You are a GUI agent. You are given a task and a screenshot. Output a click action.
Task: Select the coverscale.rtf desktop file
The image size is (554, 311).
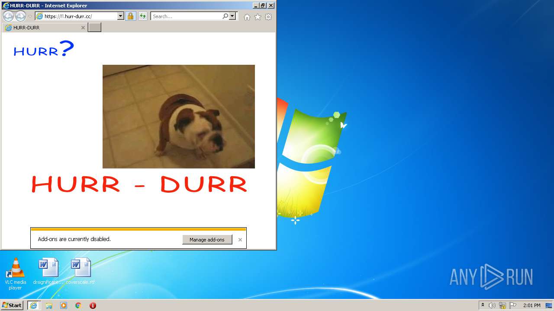(x=81, y=272)
